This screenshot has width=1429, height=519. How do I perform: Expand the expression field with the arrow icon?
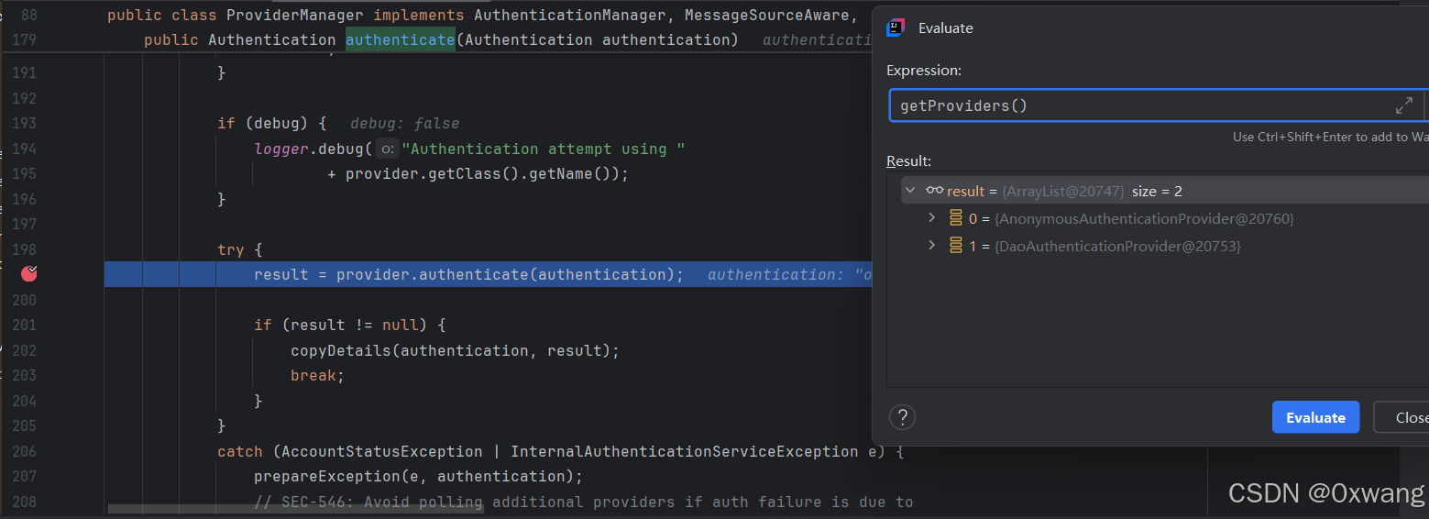[x=1403, y=105]
